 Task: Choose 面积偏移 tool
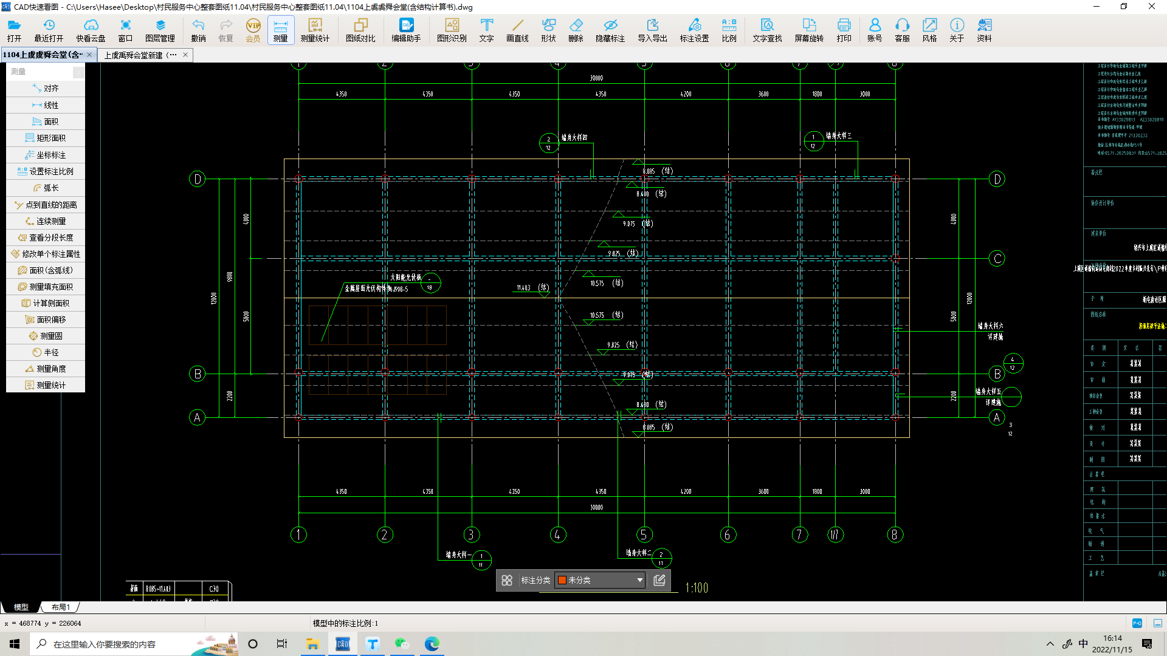46,319
